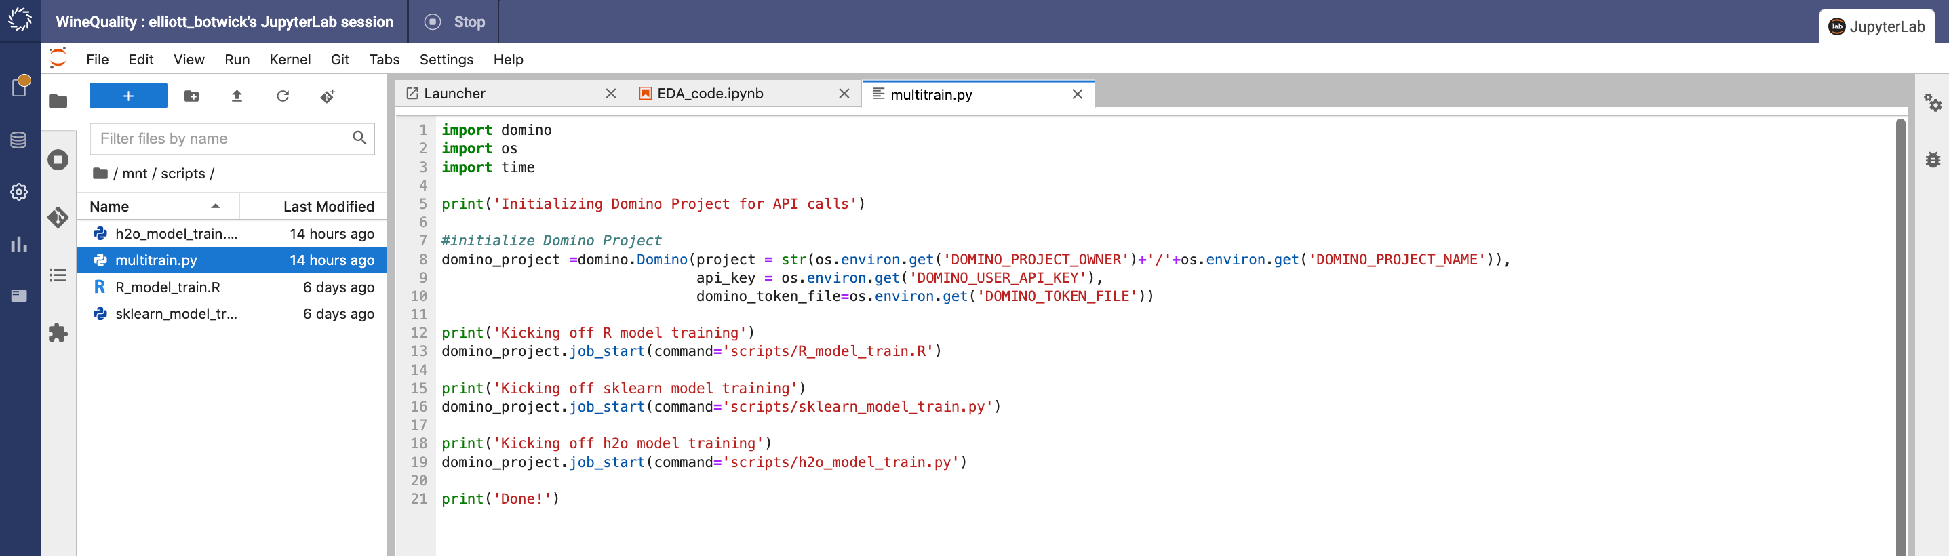
Task: Click the 'Done!' print statement
Action: [500, 498]
